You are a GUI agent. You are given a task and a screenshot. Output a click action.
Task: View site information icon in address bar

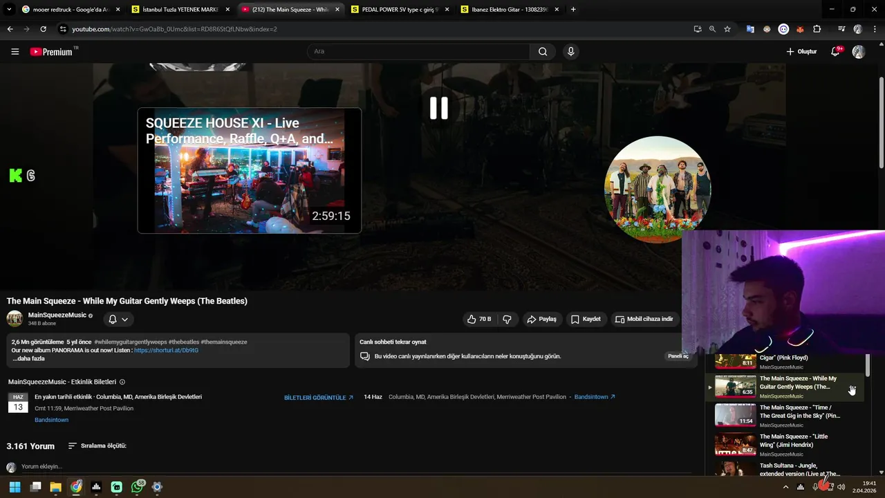(x=63, y=29)
